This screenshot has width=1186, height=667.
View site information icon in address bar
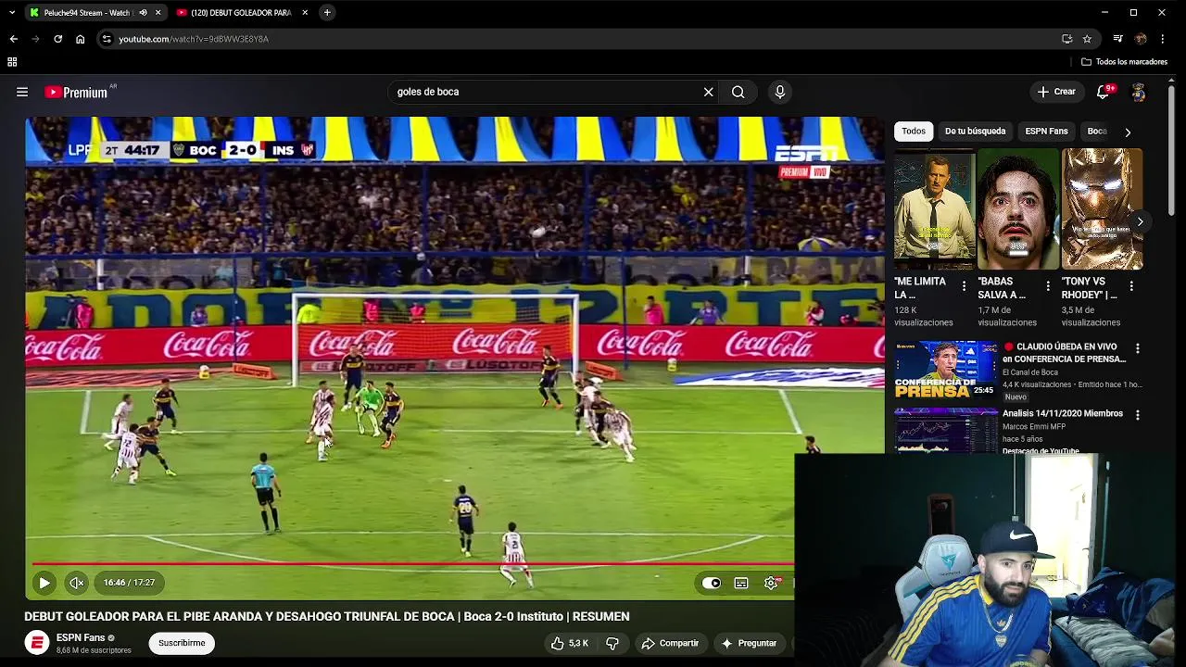tap(107, 39)
